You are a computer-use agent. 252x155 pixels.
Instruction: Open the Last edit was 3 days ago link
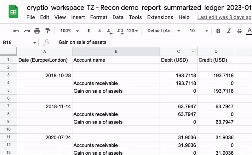click(225, 17)
